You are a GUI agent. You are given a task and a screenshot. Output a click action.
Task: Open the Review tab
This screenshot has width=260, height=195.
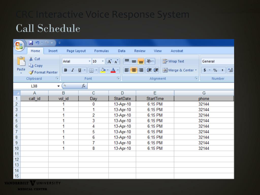140,51
